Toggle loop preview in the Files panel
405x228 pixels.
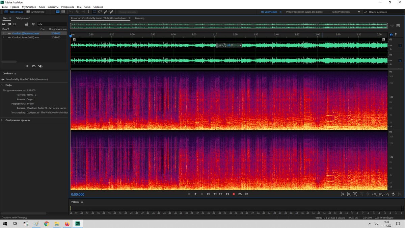tap(34, 66)
